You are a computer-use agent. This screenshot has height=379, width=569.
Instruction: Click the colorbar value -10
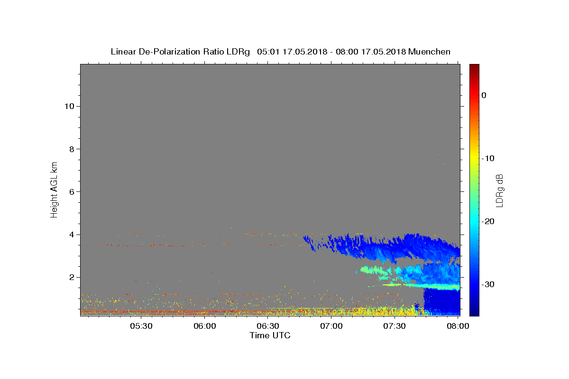point(488,158)
